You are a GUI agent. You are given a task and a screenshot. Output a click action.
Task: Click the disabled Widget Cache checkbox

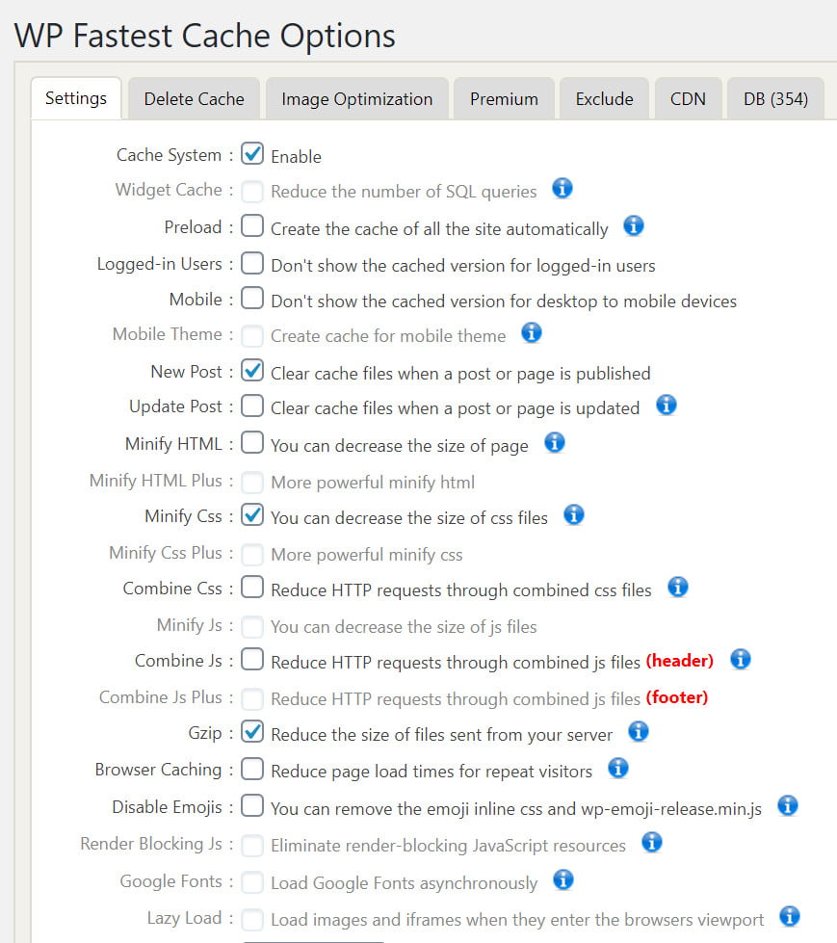252,192
